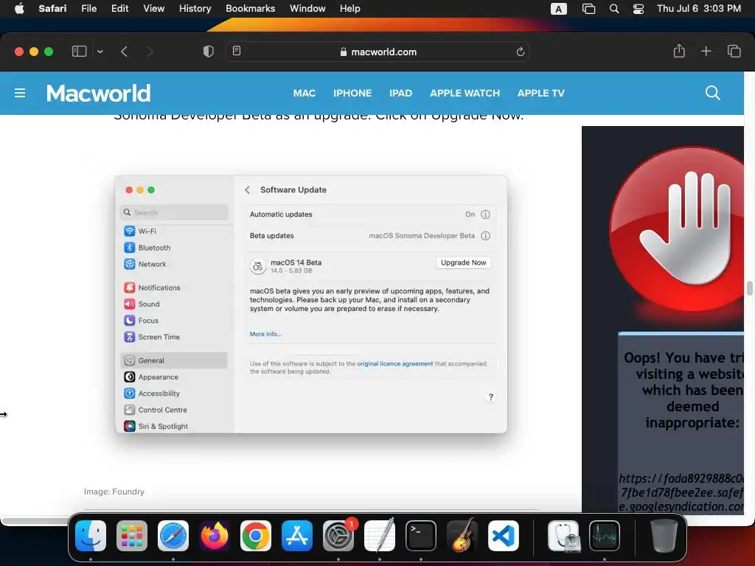Viewport: 755px width, 566px height.
Task: Click the macworld.com address field
Action: coord(378,52)
